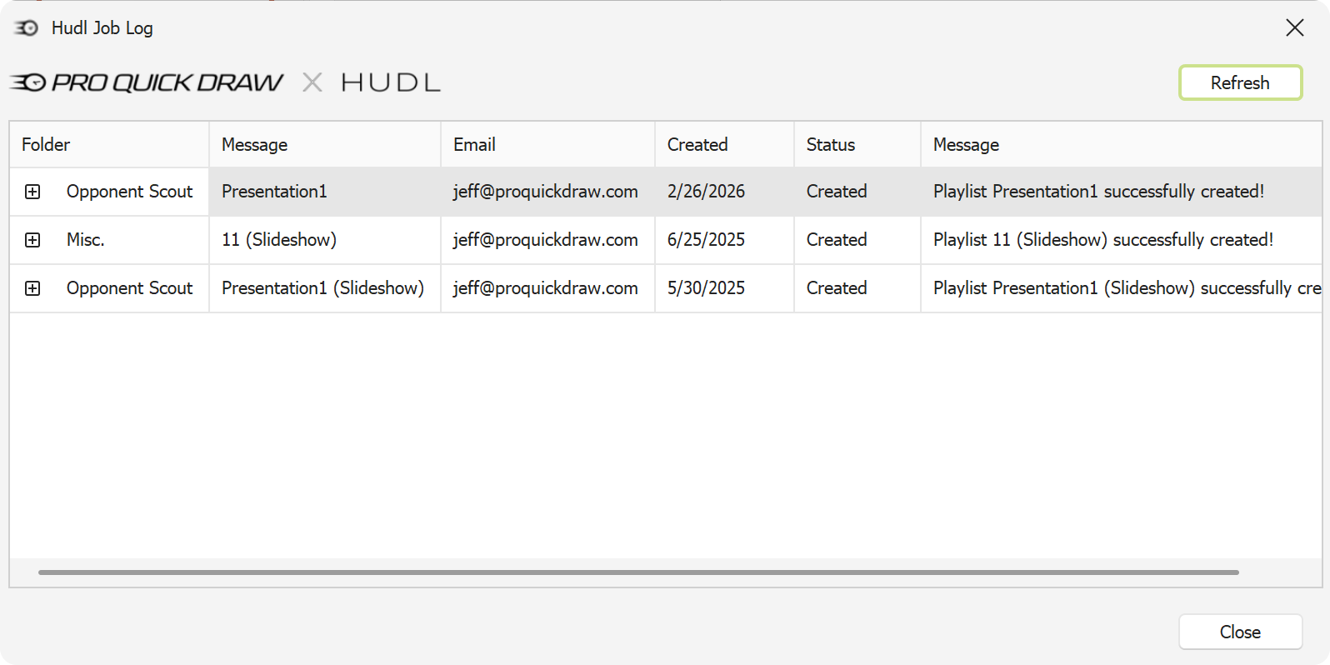Expand the Presentation1 (Slideshow) row's plus icon
1330x665 pixels.
[32, 288]
